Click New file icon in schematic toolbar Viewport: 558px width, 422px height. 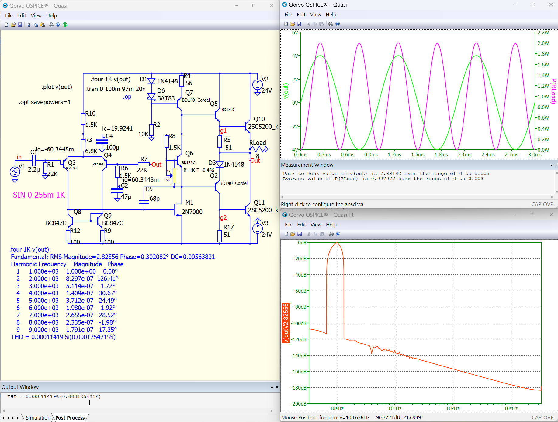(6, 25)
